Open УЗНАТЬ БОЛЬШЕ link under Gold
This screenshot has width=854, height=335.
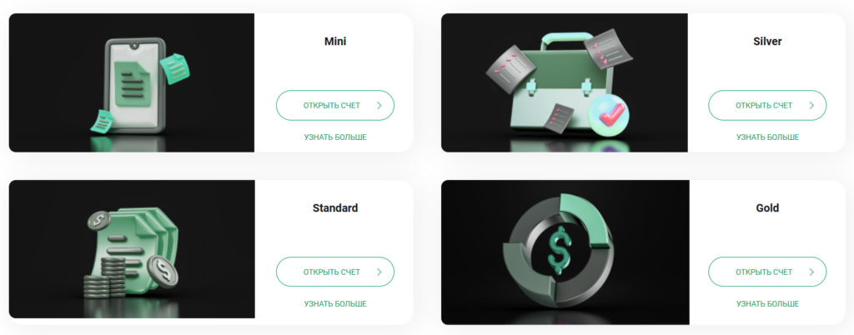click(767, 304)
